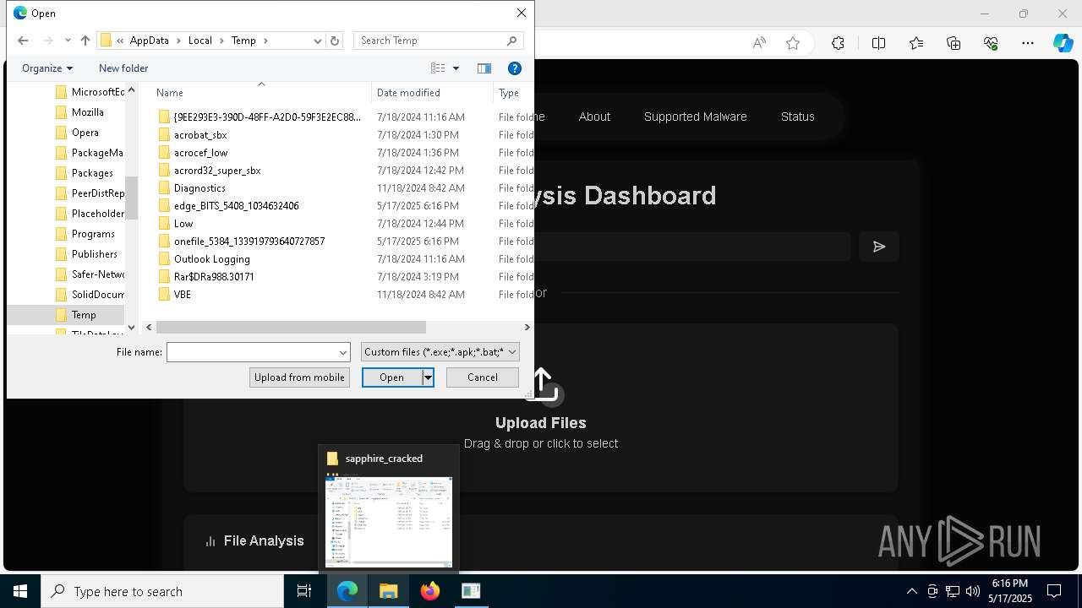Select Temp in navigation tree

[84, 315]
